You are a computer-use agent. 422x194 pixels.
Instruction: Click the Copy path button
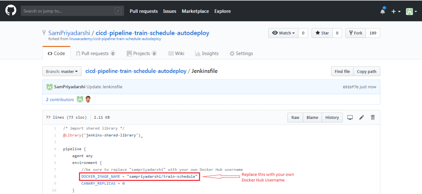tap(367, 71)
